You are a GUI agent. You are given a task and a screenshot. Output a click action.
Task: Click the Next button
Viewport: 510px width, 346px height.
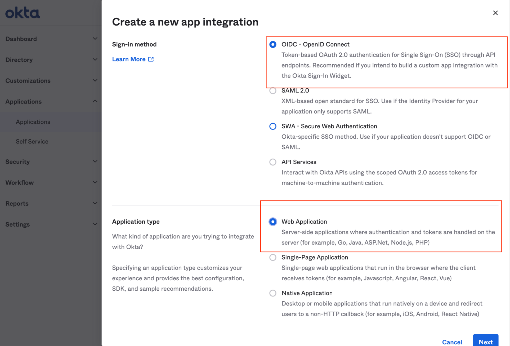(486, 340)
